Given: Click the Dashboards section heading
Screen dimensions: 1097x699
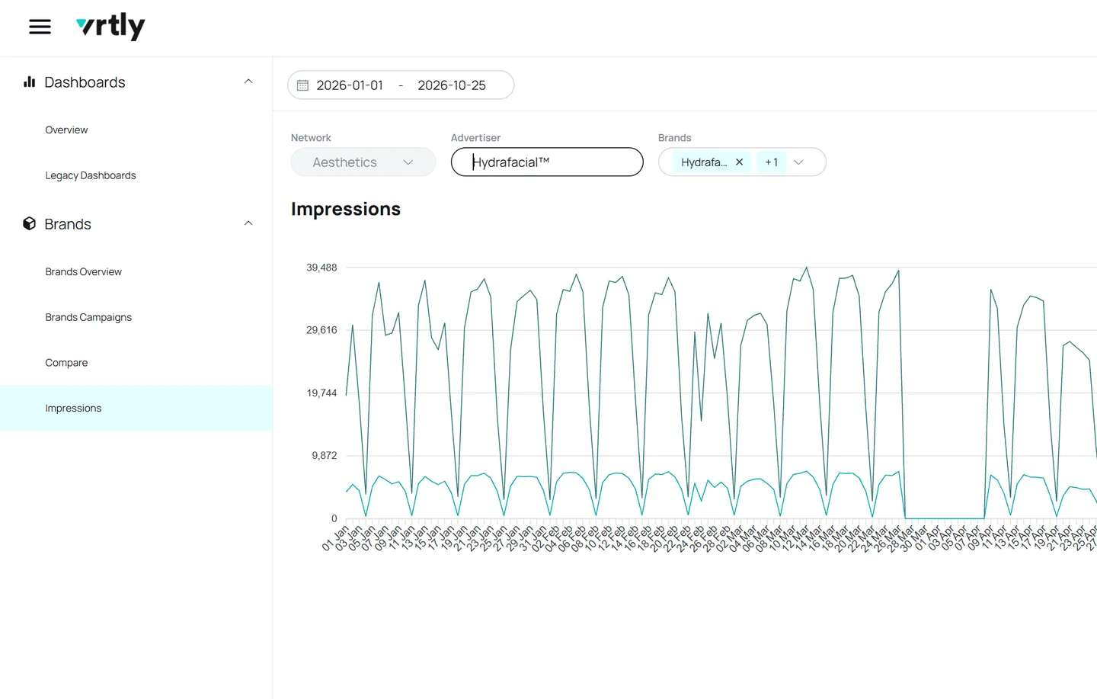Looking at the screenshot, I should point(85,82).
